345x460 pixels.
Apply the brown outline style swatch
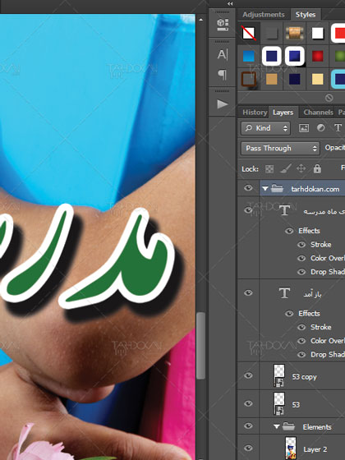coord(249,79)
